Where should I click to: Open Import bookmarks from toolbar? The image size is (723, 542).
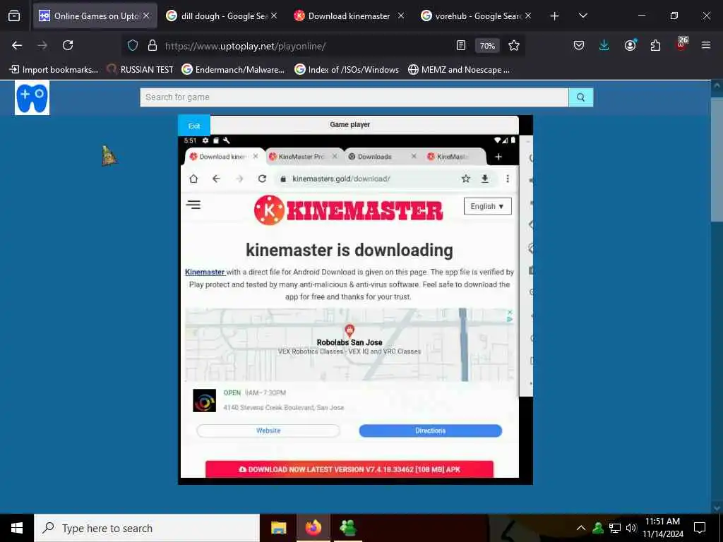54,70
